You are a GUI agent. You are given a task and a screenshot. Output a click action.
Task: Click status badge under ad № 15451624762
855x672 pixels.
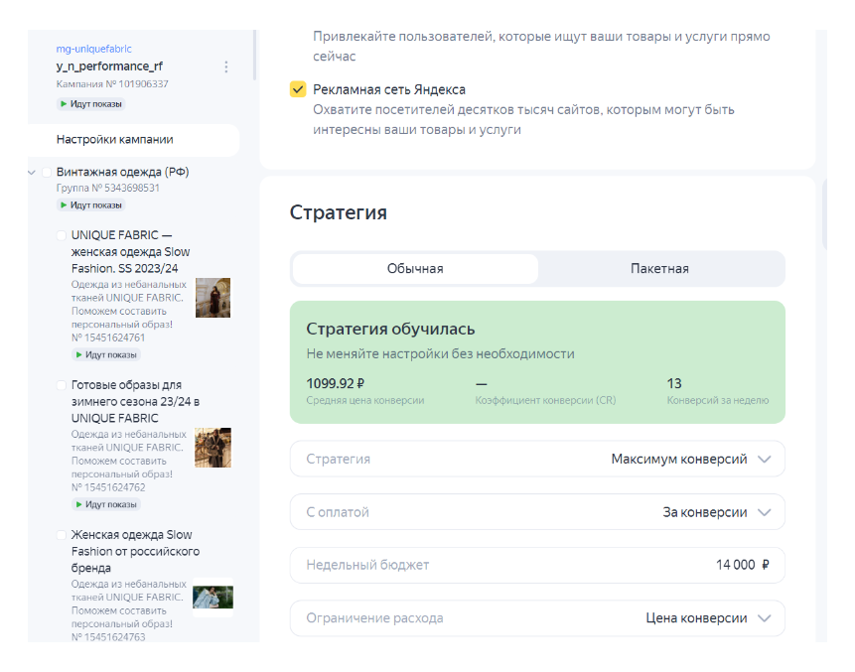click(105, 504)
